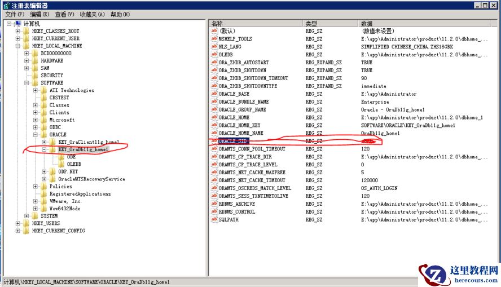This screenshot has height=287, width=501.
Task: Select the BCD00000000 folder icon
Action: click(x=35, y=53)
